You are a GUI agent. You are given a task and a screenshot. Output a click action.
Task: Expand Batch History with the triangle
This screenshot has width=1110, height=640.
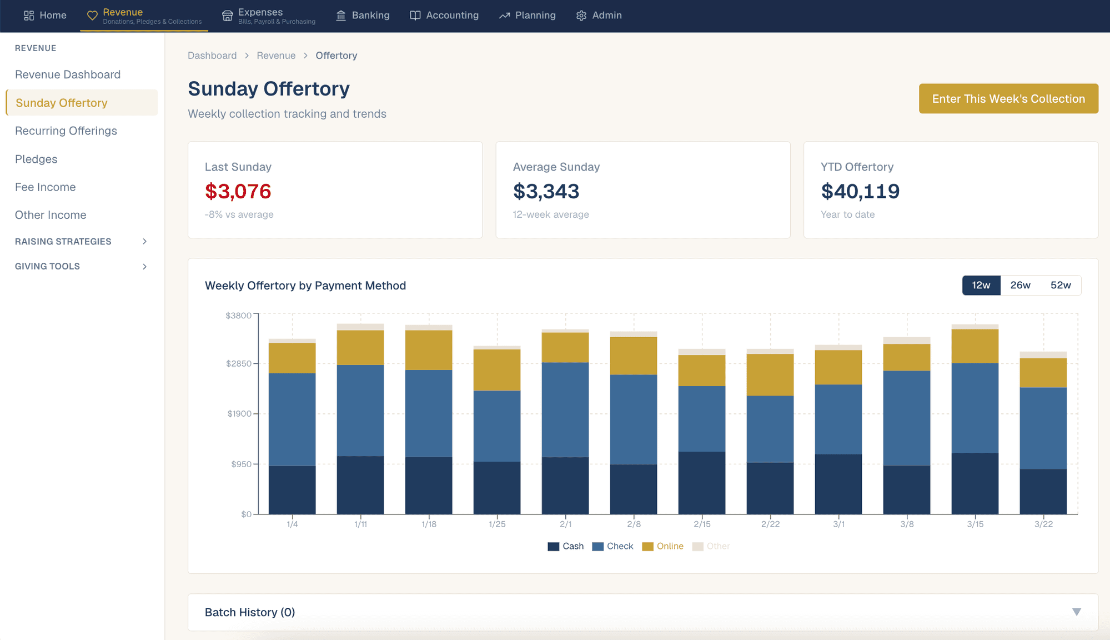(1076, 612)
